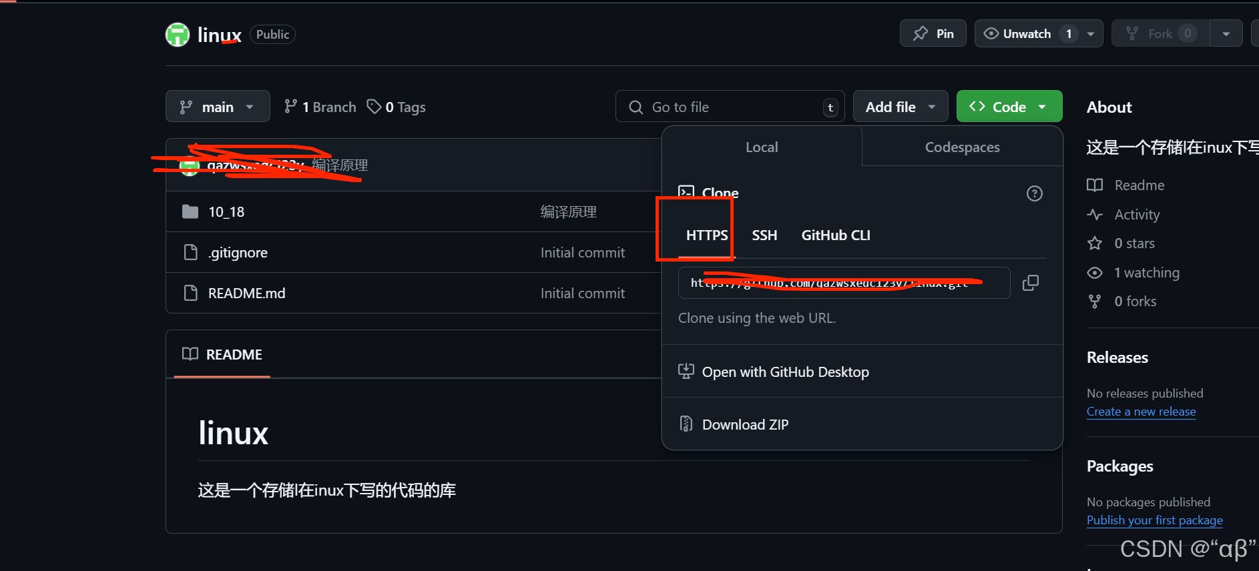Image resolution: width=1259 pixels, height=571 pixels.
Task: Open the 10_18 folder
Action: pyautogui.click(x=226, y=212)
